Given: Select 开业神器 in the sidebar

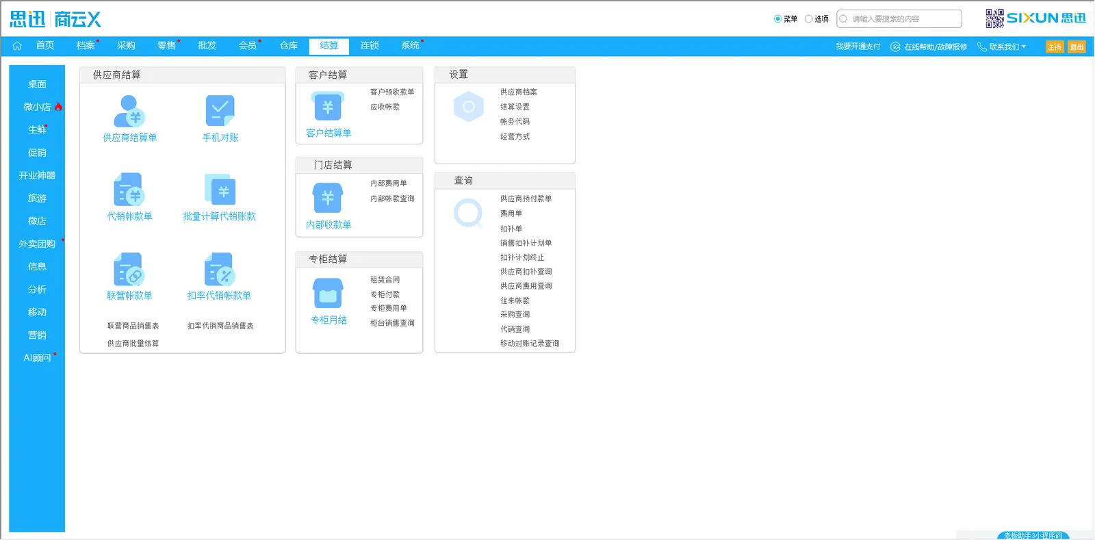Looking at the screenshot, I should click(37, 175).
